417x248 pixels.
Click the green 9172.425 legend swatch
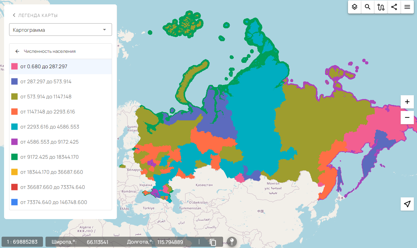(x=14, y=157)
